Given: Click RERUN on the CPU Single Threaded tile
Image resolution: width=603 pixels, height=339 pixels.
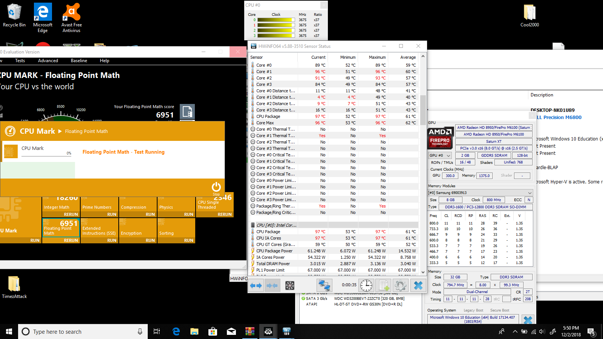Looking at the screenshot, I should coord(225,214).
